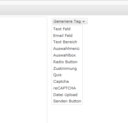Pick Text Bereich in the dropdown list
The height and width of the screenshot is (123, 128).
pos(65,42)
